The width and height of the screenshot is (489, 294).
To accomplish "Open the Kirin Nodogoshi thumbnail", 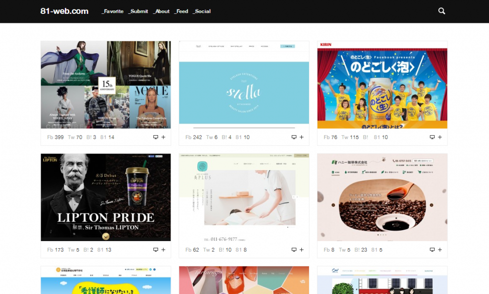I will [383, 85].
